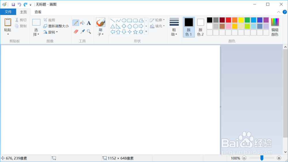Expand the Brushes dropdown arrow
Screen dimensions: 288x162
(x=103, y=34)
